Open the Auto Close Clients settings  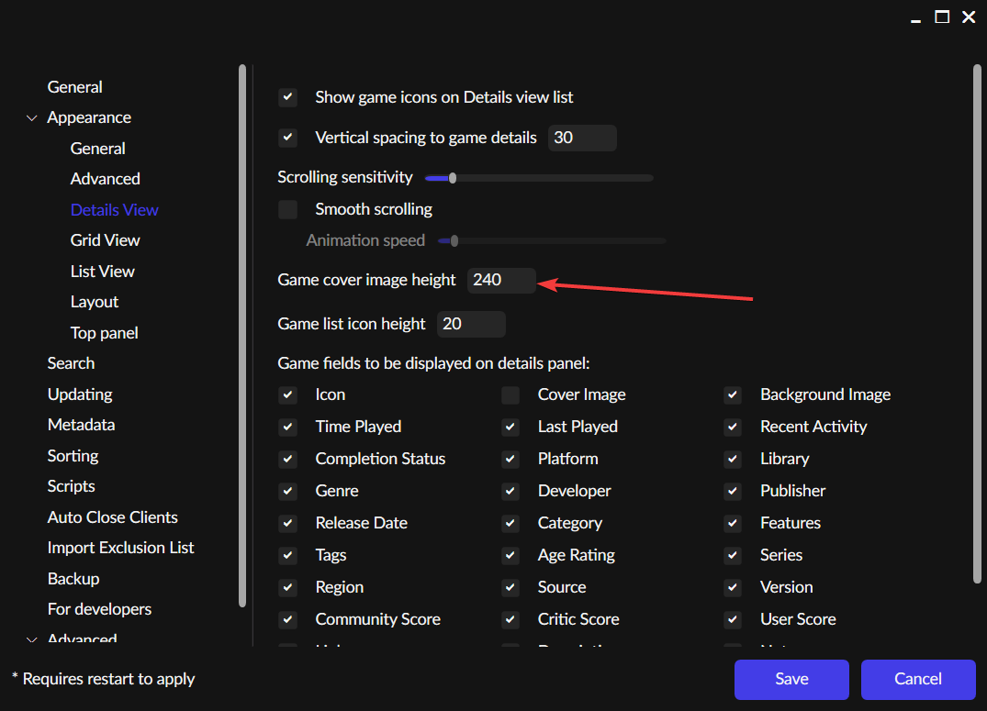click(x=112, y=517)
